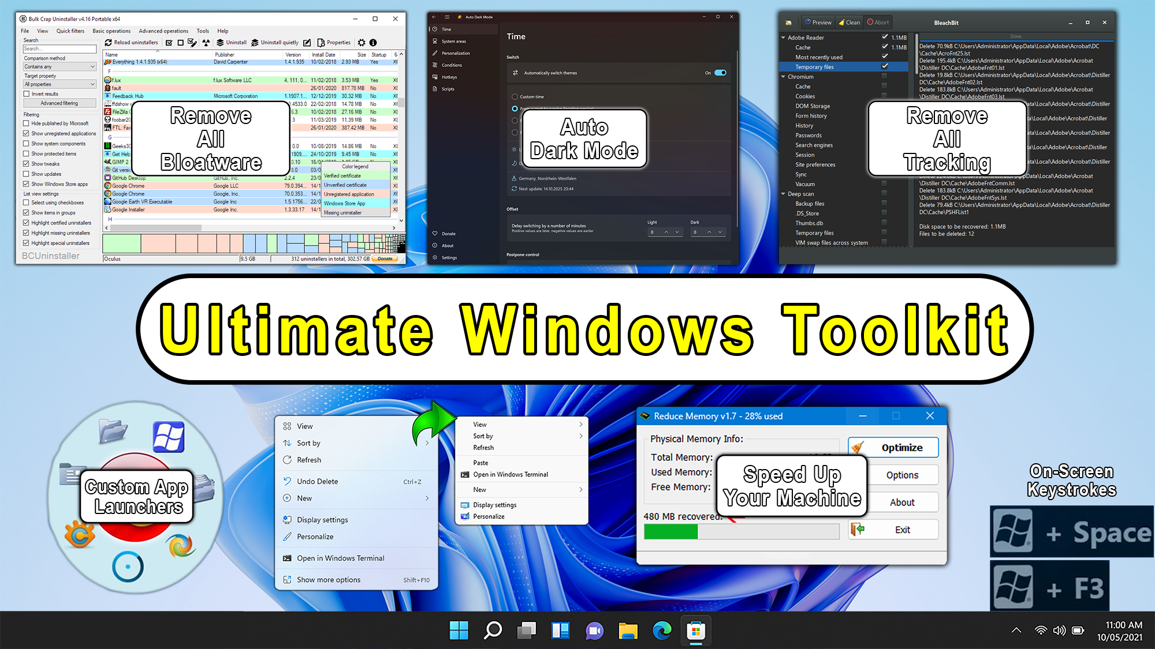Open Properties from BCUninstaller toolbar

(334, 43)
